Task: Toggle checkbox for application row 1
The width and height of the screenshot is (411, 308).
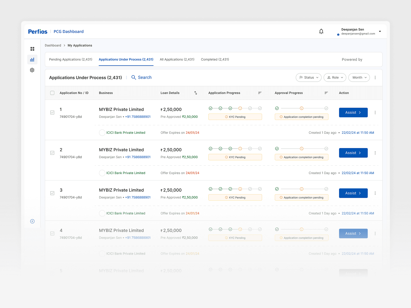Action: (52, 112)
